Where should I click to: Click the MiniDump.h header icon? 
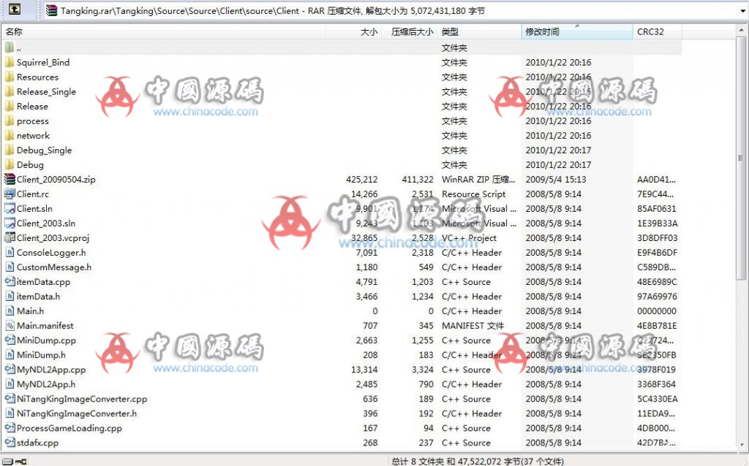point(9,355)
